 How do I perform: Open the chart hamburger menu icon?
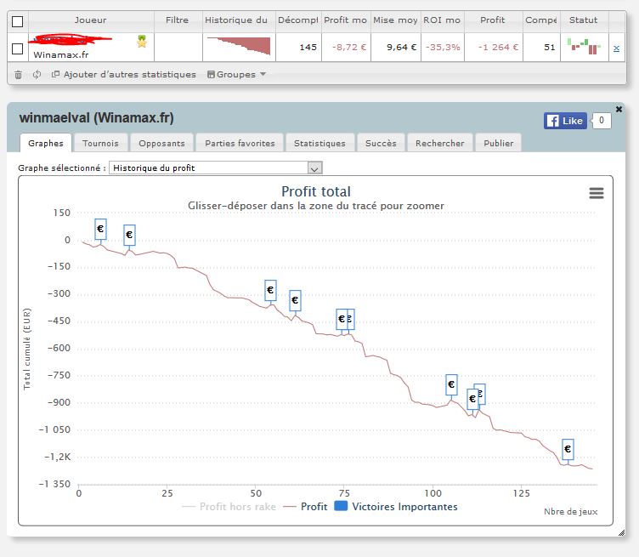click(x=597, y=193)
